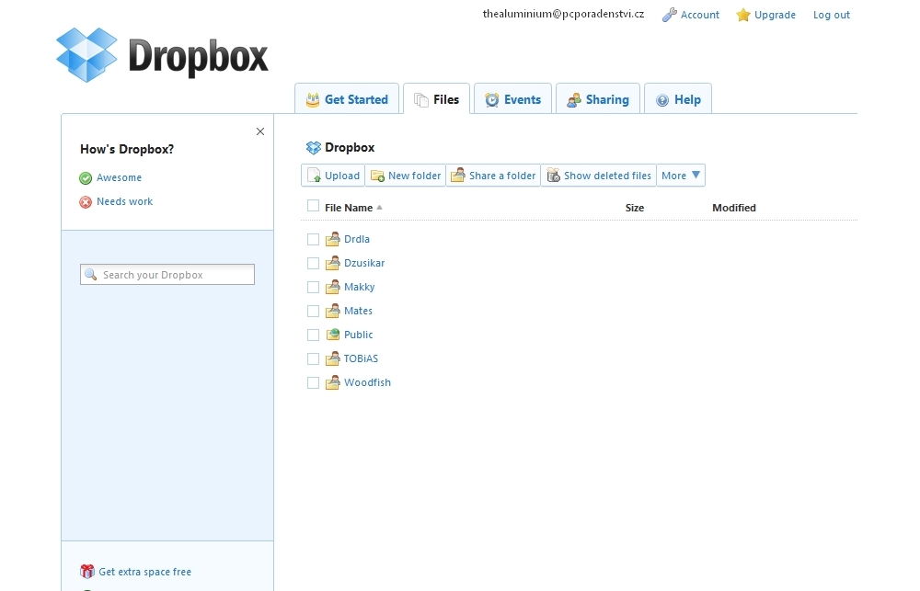Click Show deleted files button label
920x591 pixels.
[607, 176]
